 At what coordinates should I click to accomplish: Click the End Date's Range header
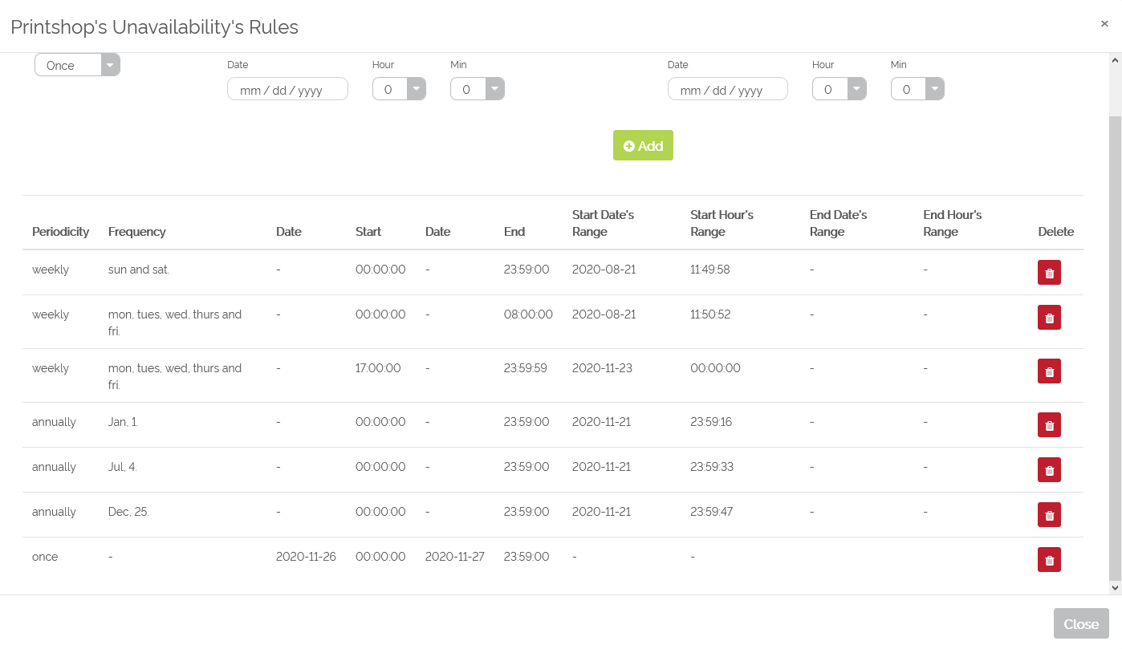click(839, 223)
